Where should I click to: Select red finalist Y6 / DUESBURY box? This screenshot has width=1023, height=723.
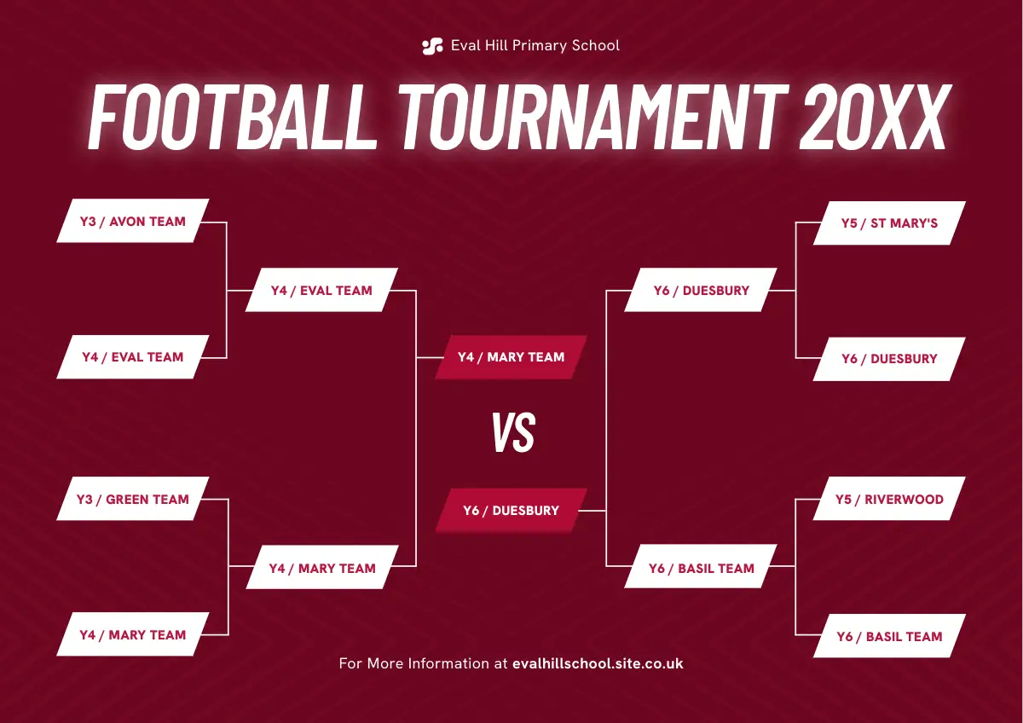tap(511, 511)
